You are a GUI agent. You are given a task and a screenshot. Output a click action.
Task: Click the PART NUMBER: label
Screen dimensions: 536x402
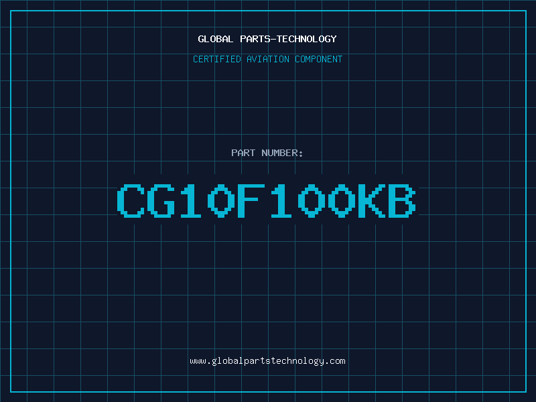[x=267, y=153]
